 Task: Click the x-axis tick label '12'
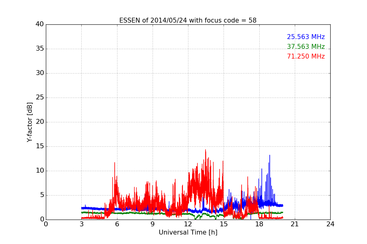pyautogui.click(x=188, y=224)
